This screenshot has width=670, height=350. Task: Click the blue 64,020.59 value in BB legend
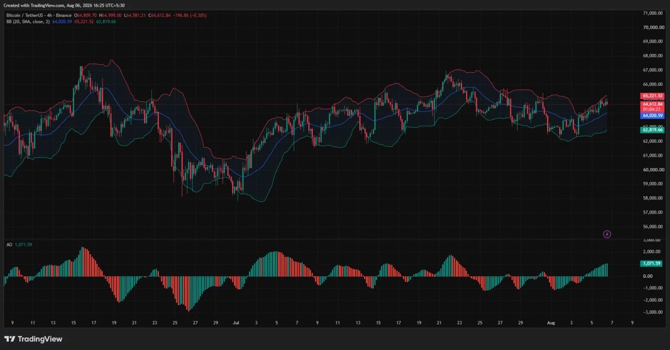pos(62,22)
